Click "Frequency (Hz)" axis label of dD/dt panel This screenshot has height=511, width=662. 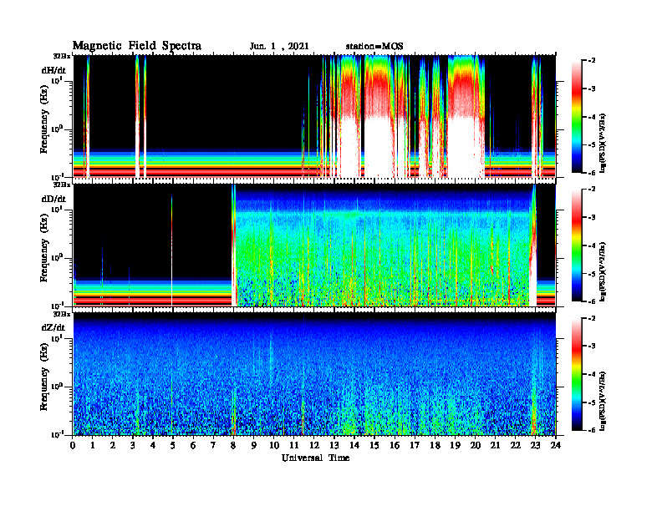coord(44,248)
